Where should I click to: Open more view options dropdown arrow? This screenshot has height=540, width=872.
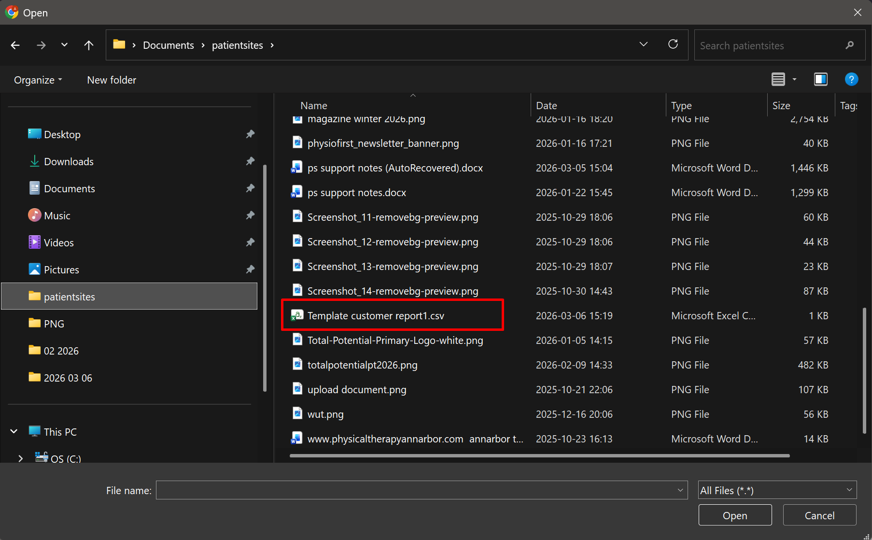tap(794, 80)
